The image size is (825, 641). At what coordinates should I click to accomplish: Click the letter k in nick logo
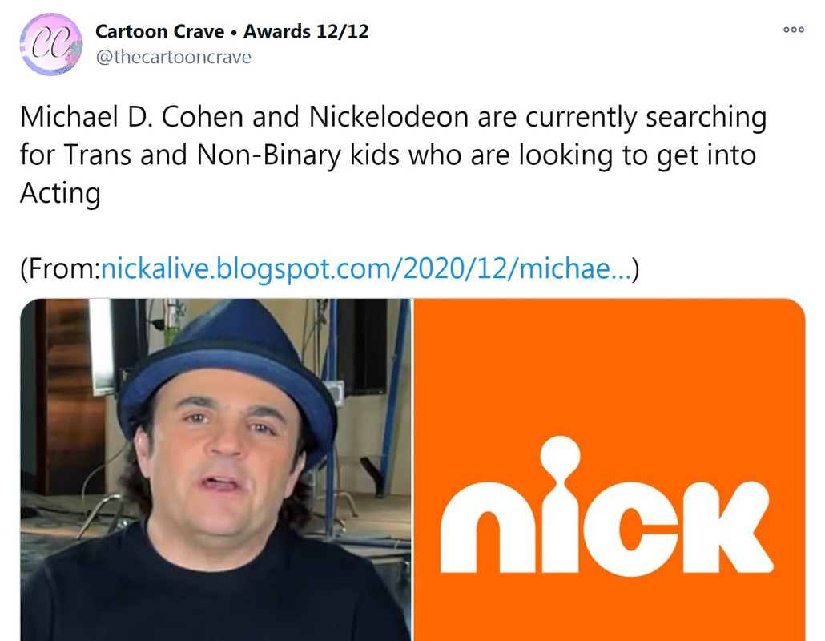(726, 528)
